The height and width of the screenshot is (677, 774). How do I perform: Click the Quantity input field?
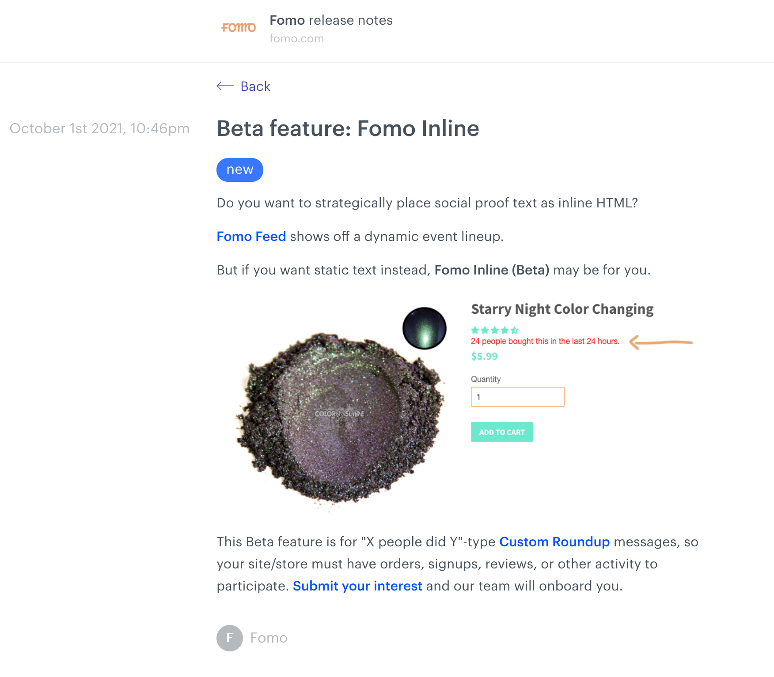pyautogui.click(x=518, y=397)
